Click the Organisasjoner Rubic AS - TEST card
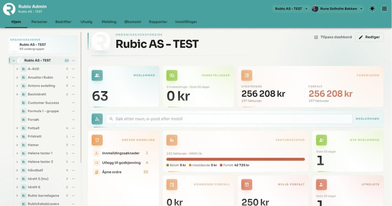Image resolution: width=392 pixels, height=206 pixels. click(x=43, y=45)
